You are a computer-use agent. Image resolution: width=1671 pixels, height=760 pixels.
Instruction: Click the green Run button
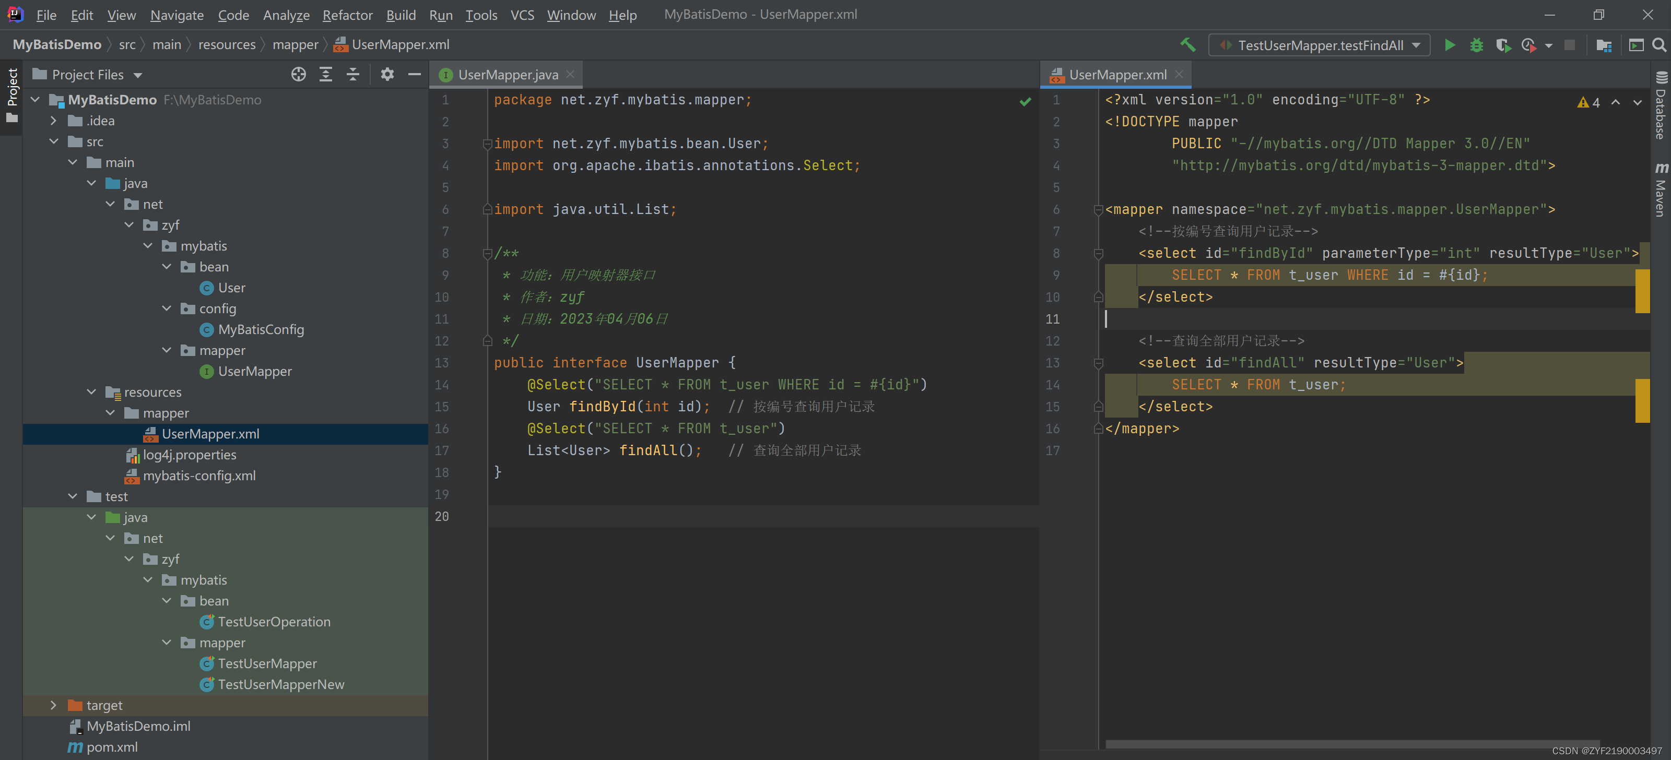coord(1449,45)
